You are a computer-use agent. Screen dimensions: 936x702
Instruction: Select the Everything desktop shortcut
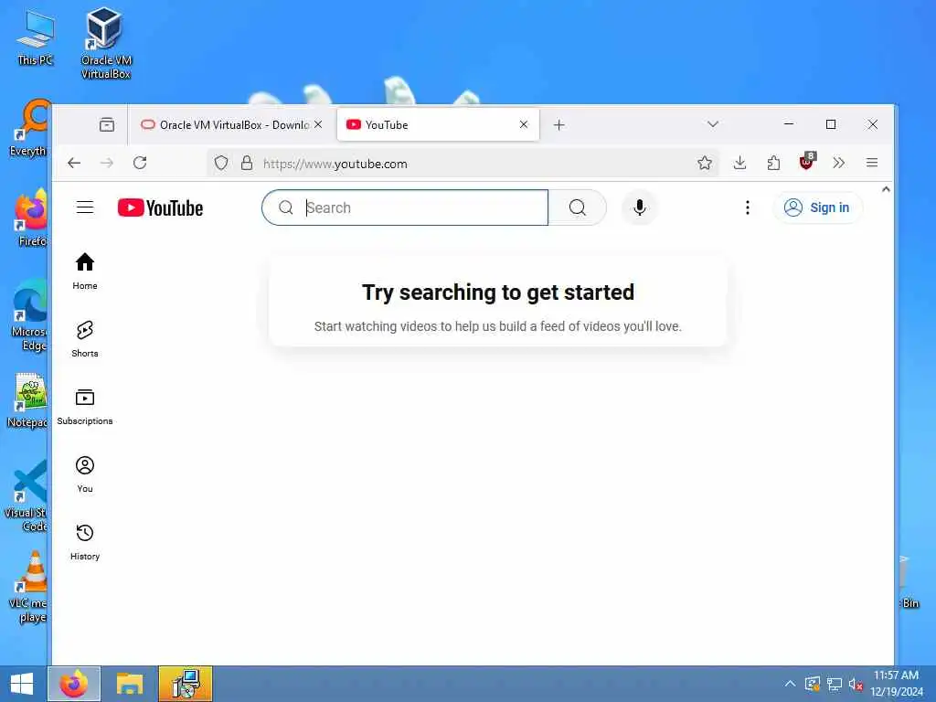[x=30, y=129]
